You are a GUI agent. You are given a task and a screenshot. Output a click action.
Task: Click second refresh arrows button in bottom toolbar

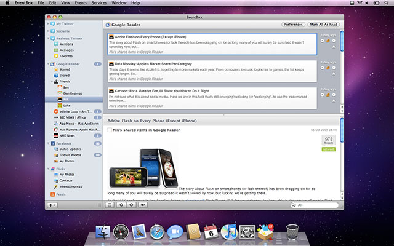(x=131, y=205)
